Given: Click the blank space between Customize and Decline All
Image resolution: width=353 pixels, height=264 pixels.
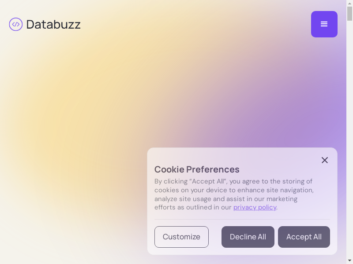Looking at the screenshot, I should 215,237.
